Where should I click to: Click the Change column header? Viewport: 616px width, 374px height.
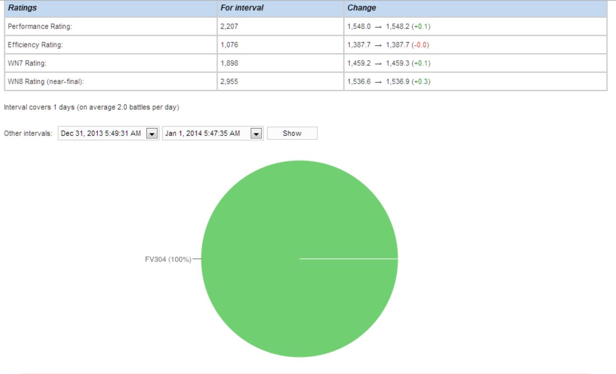point(361,8)
